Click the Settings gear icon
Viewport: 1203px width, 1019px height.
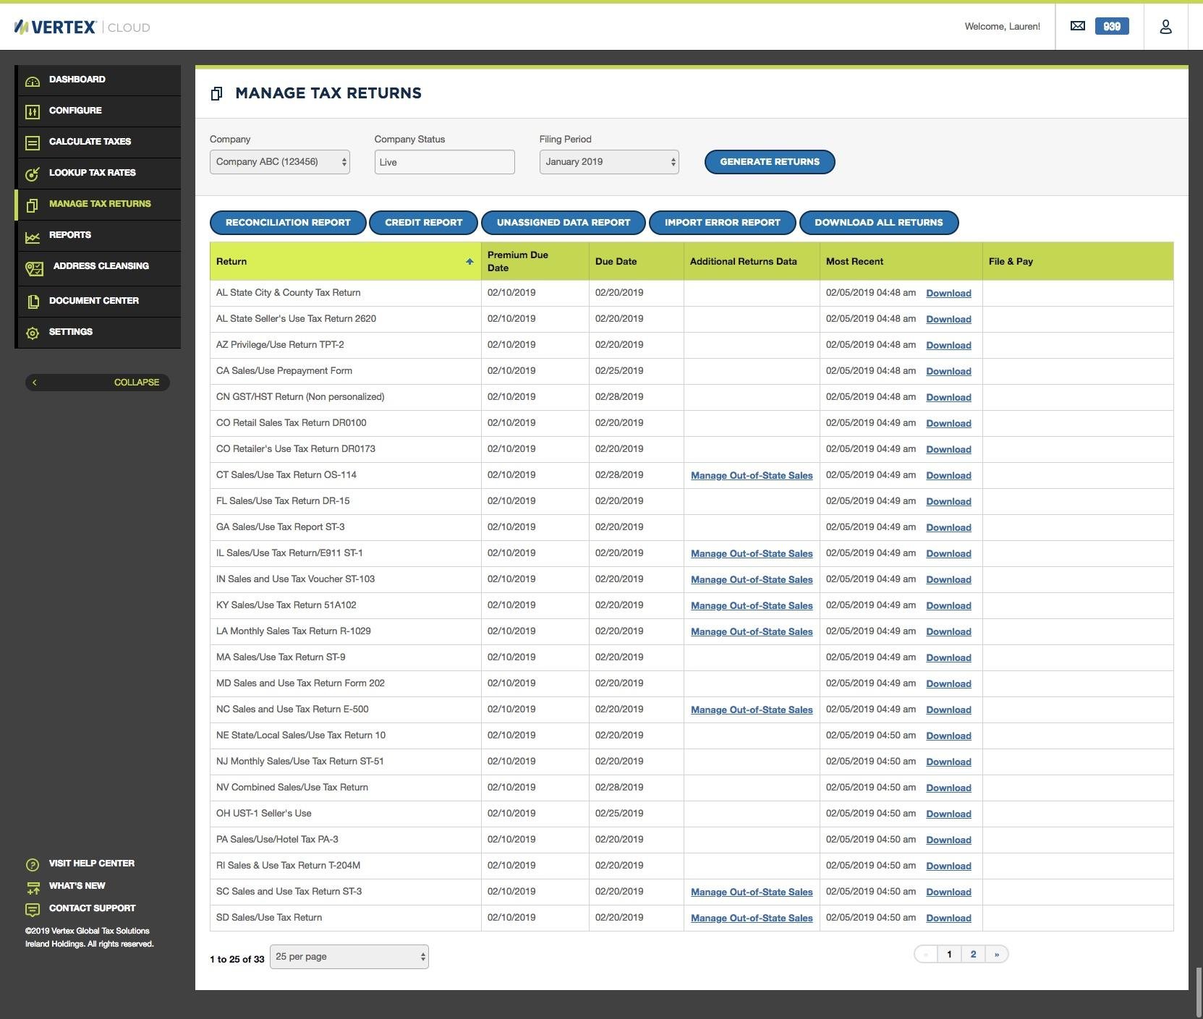33,333
